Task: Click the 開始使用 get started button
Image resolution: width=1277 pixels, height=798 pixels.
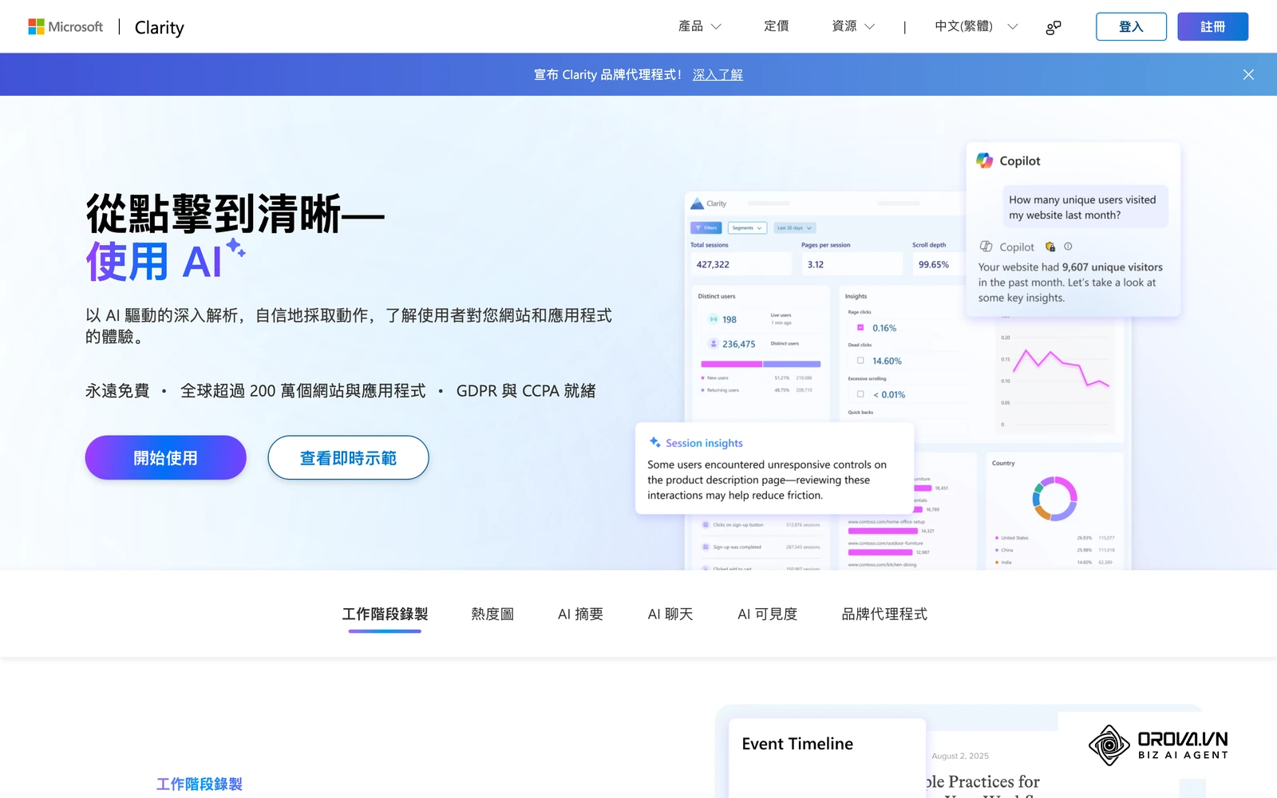Action: tap(165, 457)
